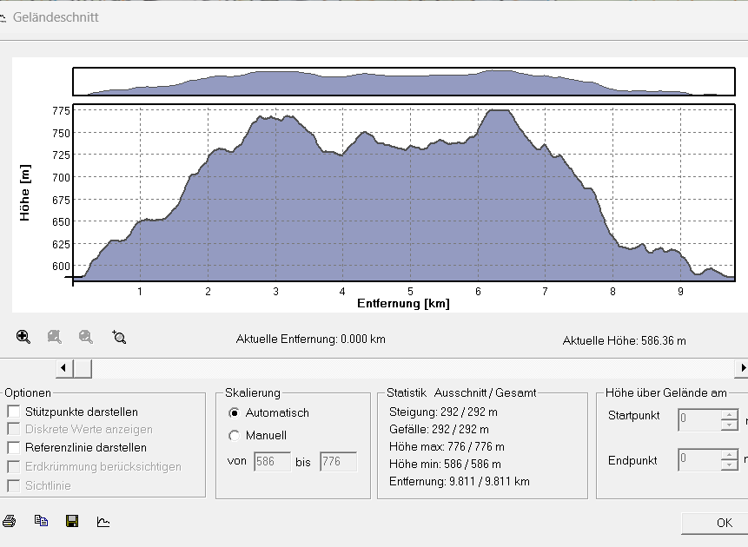Decrease the Endpunkt height with down arrow
The image size is (748, 547).
(730, 465)
